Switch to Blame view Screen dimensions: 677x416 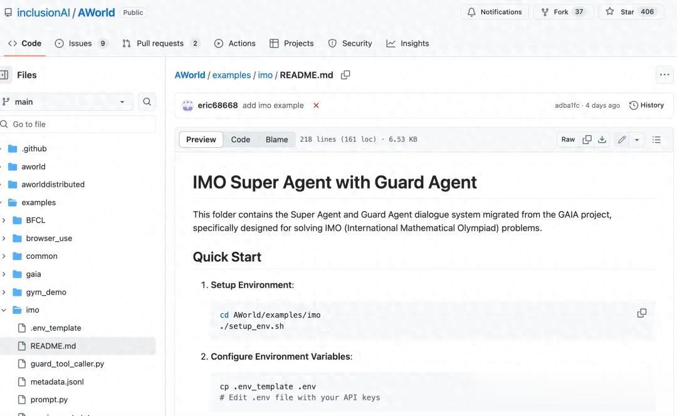276,140
